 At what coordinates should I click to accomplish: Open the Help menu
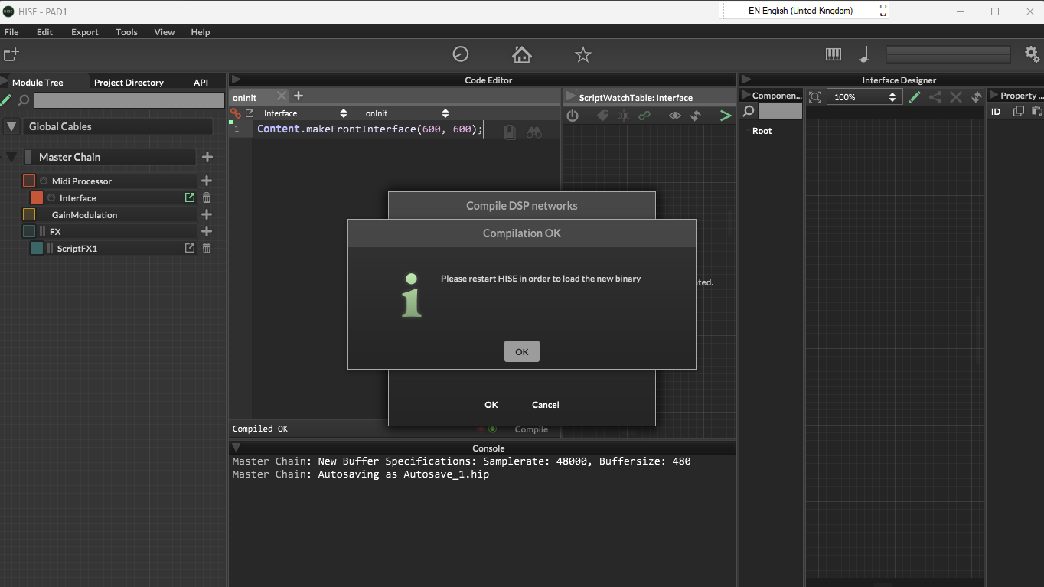201,32
